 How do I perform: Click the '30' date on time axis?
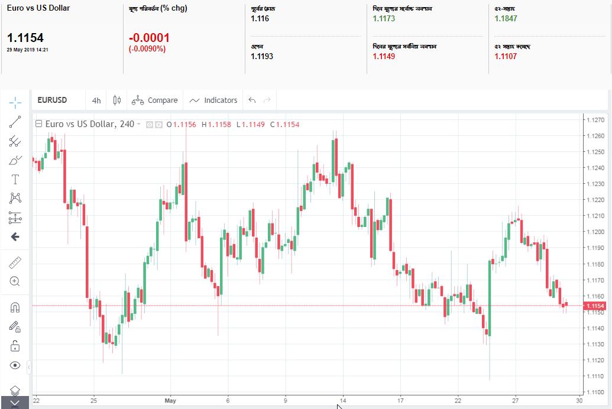[579, 400]
